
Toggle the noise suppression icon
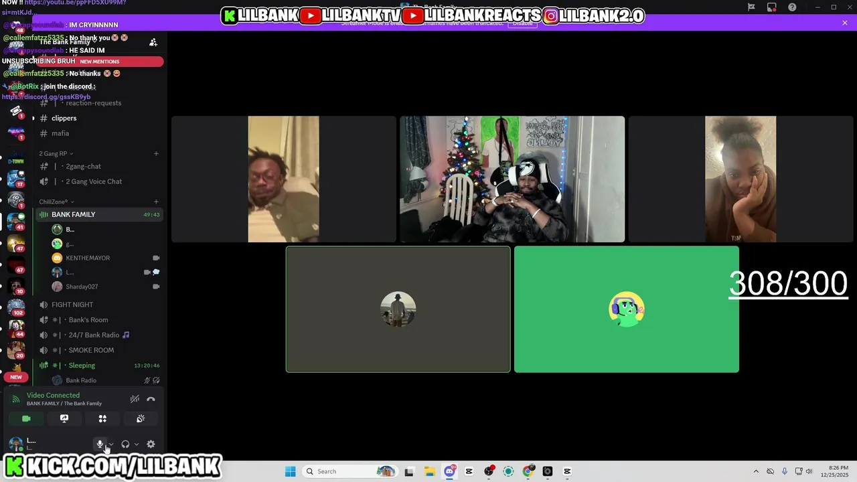click(135, 399)
